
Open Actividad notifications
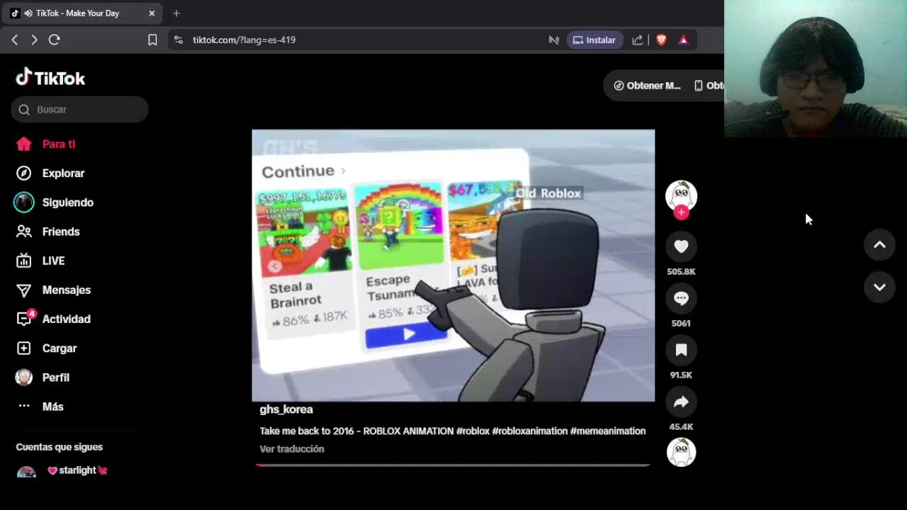coord(53,319)
